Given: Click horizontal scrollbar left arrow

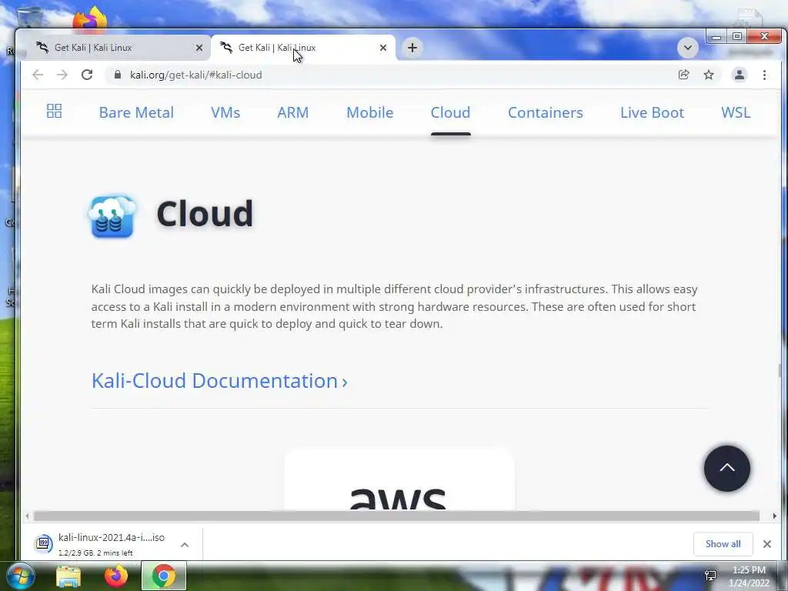Looking at the screenshot, I should click(27, 516).
